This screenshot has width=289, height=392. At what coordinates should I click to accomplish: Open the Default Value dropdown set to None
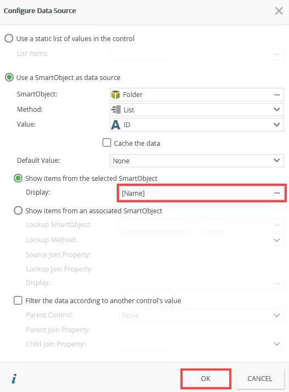[x=197, y=161]
